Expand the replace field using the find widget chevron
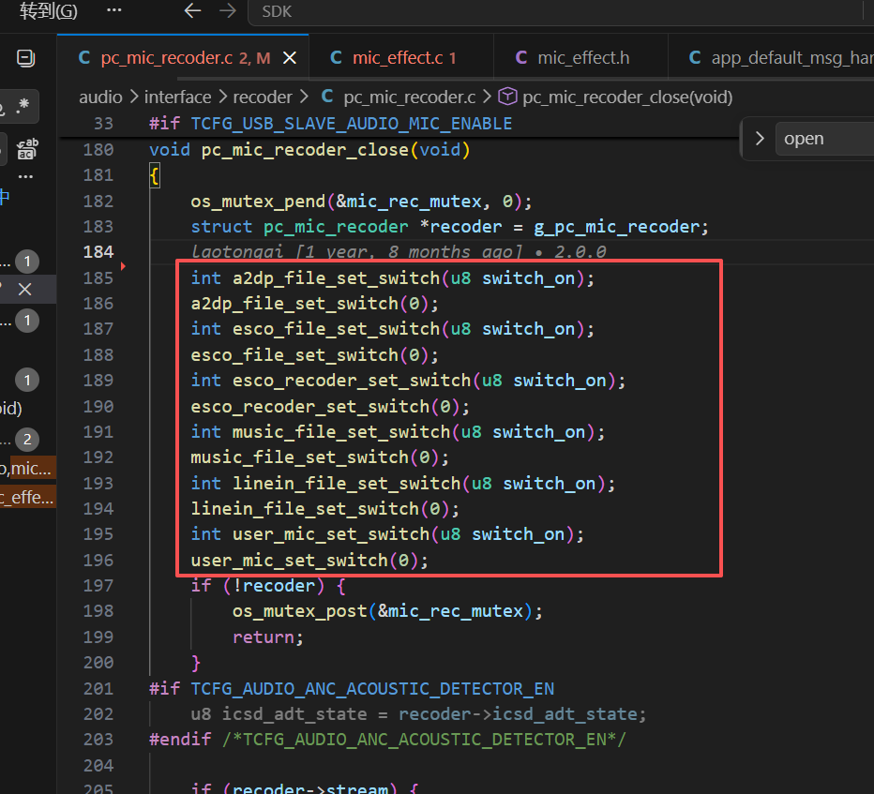The width and height of the screenshot is (874, 794). (760, 138)
